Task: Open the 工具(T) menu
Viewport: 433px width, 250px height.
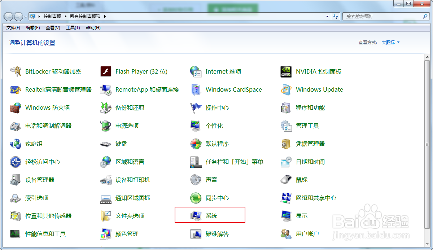Action: [x=73, y=28]
